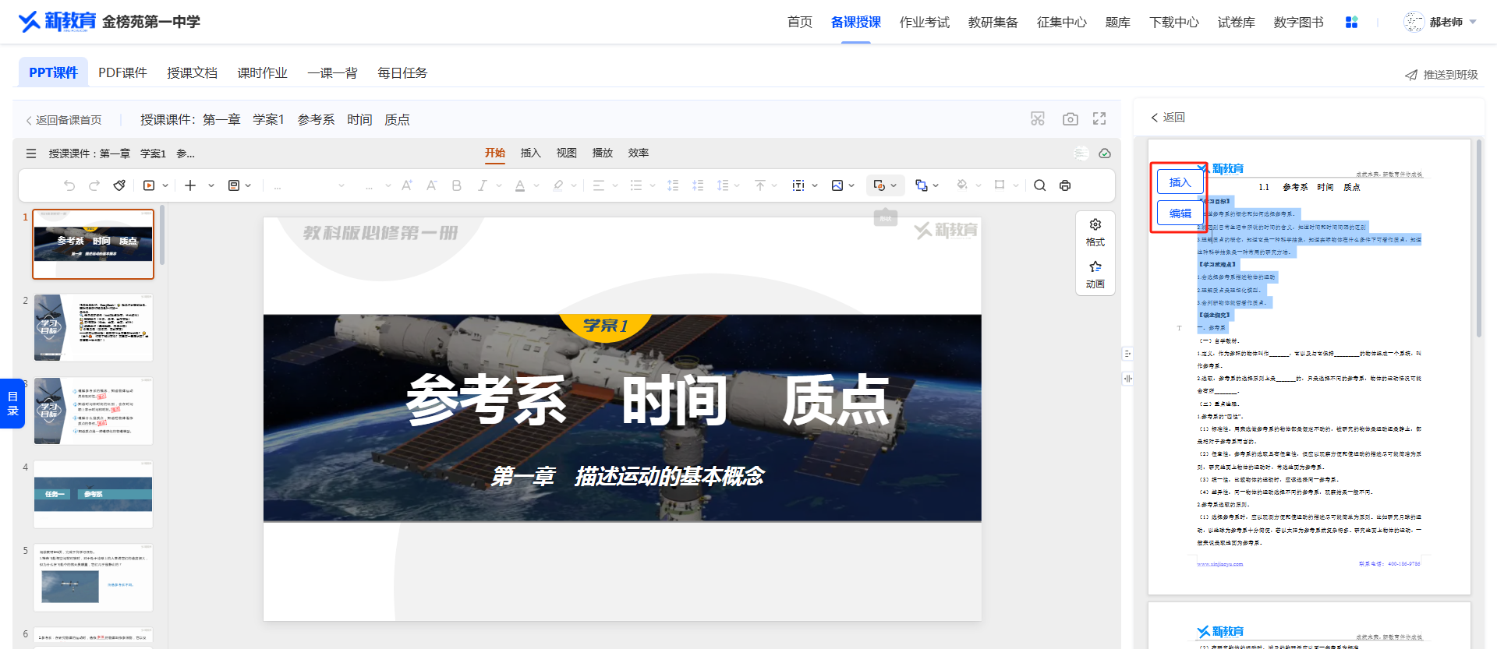Expand the shape insert dropdown arrow
The width and height of the screenshot is (1497, 649).
click(894, 185)
